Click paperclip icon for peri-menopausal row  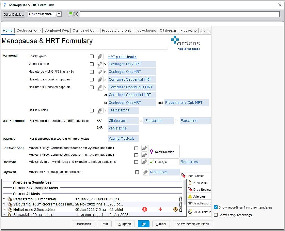pos(100,79)
